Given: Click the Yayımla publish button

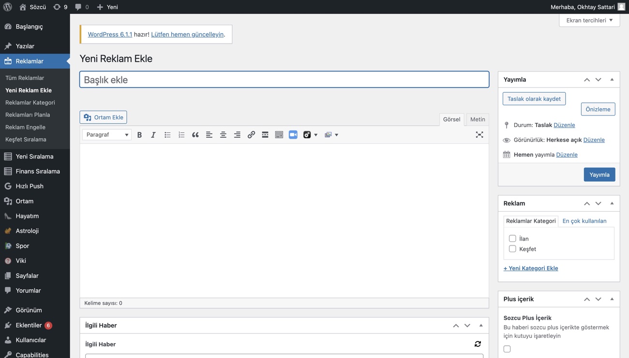Looking at the screenshot, I should (599, 174).
